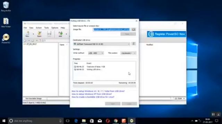The image size is (222, 124).
Task: Open Chrome from the taskbar
Action: [x=116, y=121]
